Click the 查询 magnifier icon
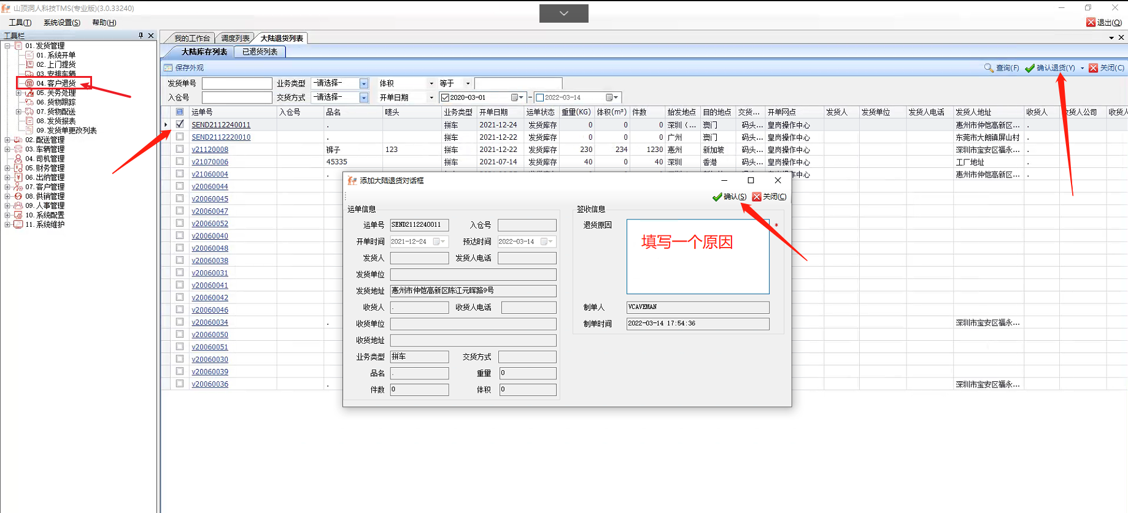The width and height of the screenshot is (1128, 513). pos(988,68)
